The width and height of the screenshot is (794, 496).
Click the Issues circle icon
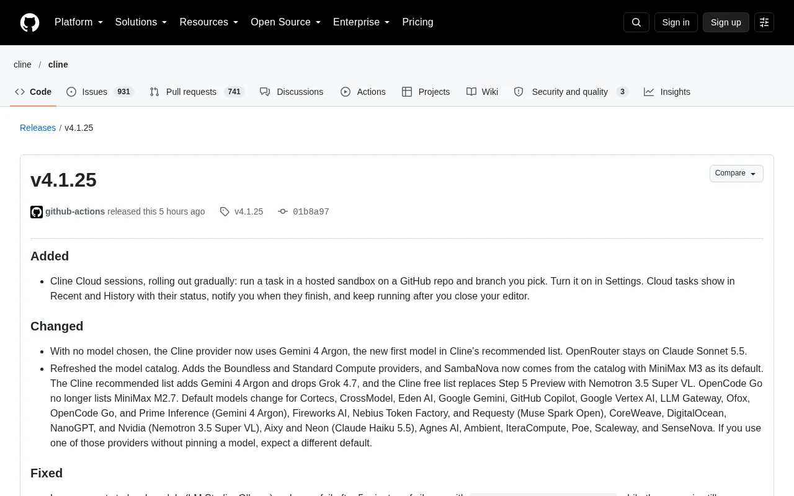[71, 92]
